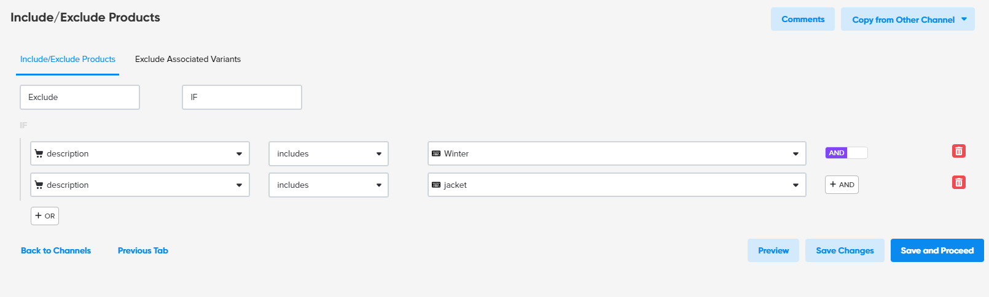Screen dimensions: 989x297
Task: Go Back to Channels
Action: (56, 250)
